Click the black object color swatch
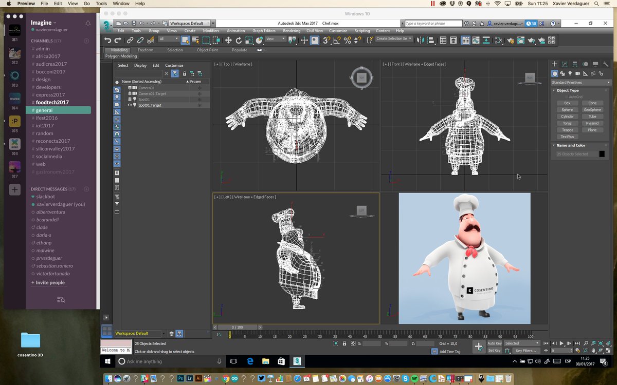Viewport: 617px width, 385px height. [x=602, y=154]
